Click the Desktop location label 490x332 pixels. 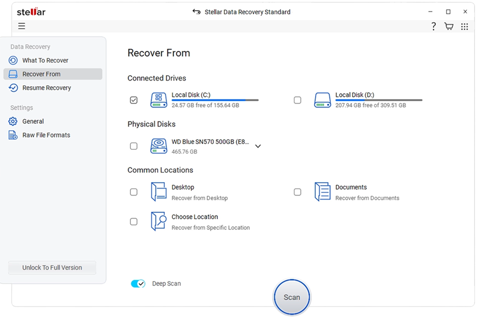coord(183,187)
